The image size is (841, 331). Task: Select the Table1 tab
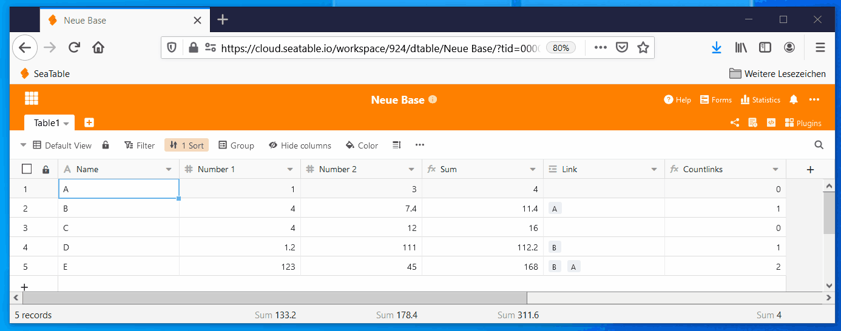coord(47,123)
